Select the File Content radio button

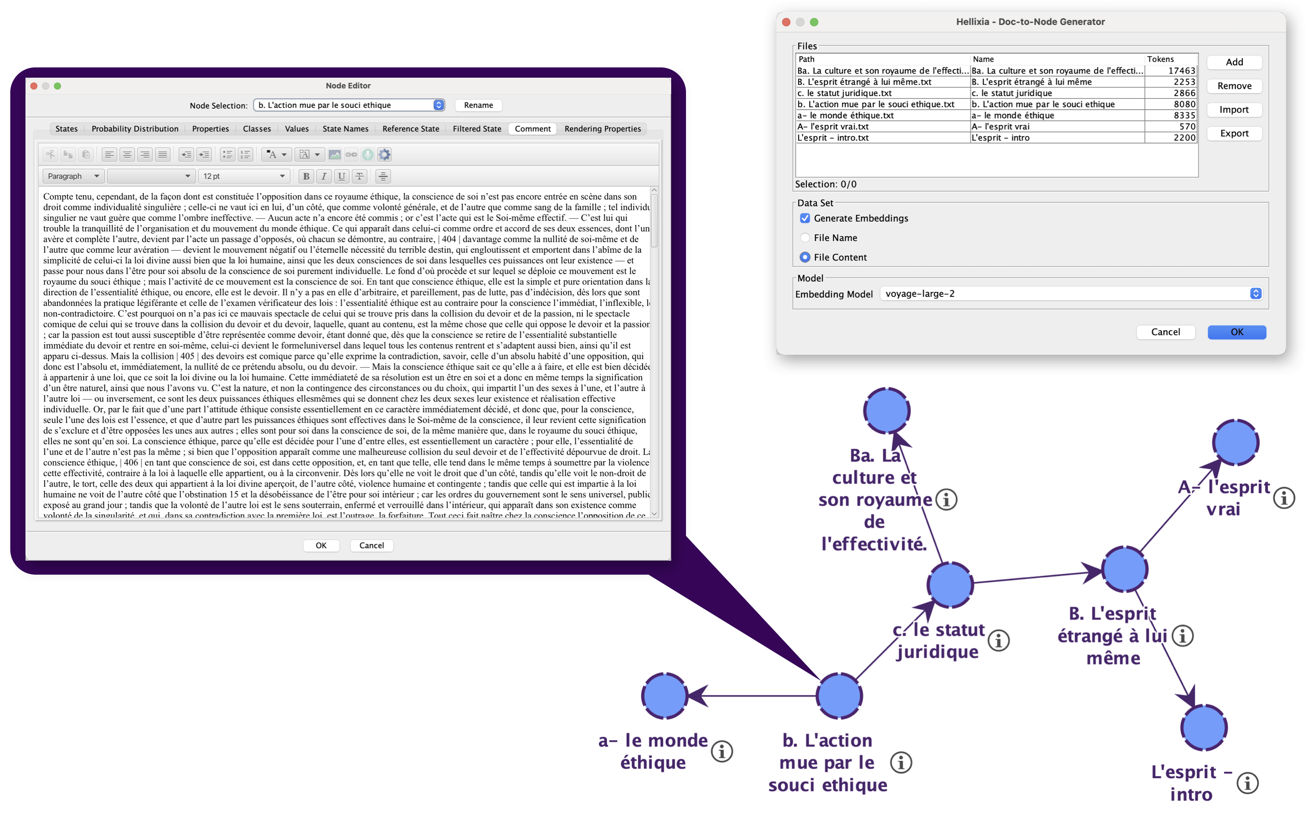click(x=805, y=257)
